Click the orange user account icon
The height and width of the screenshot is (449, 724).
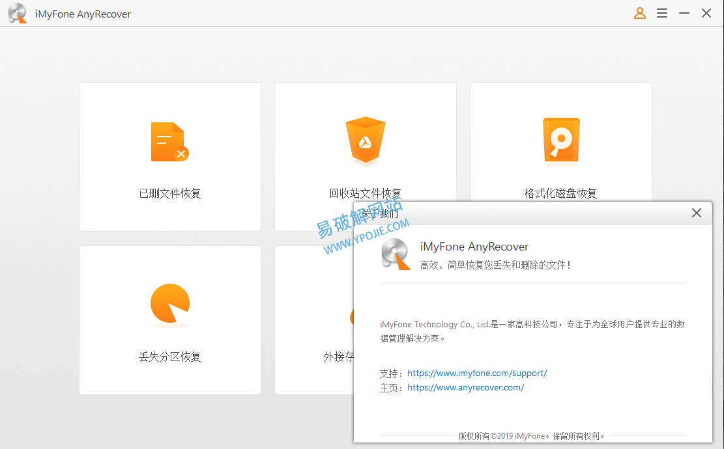point(640,13)
